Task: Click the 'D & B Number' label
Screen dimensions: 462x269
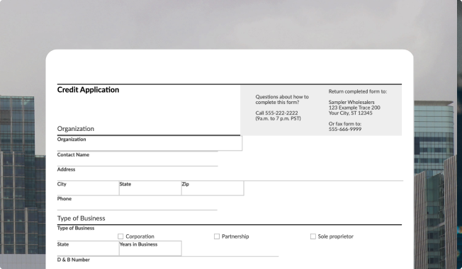Action: point(74,260)
